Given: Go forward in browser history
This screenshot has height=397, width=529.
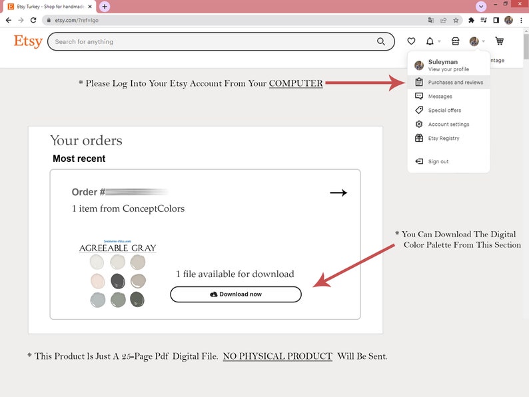Looking at the screenshot, I should [21, 20].
